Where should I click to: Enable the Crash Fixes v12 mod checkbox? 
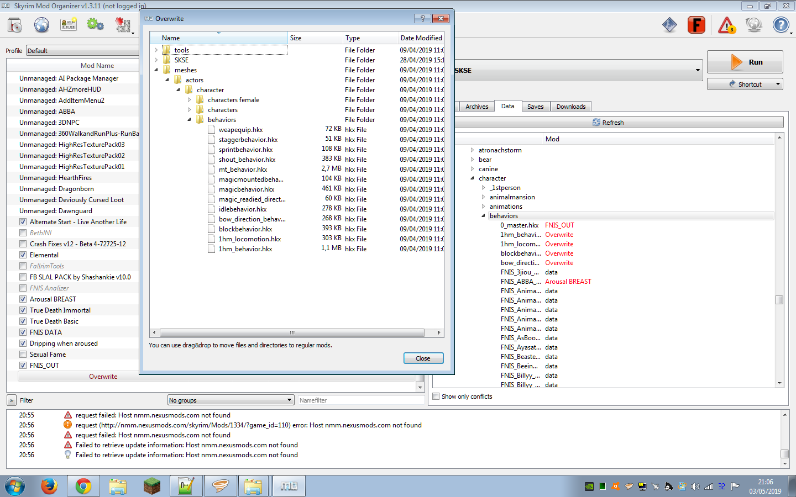[23, 244]
